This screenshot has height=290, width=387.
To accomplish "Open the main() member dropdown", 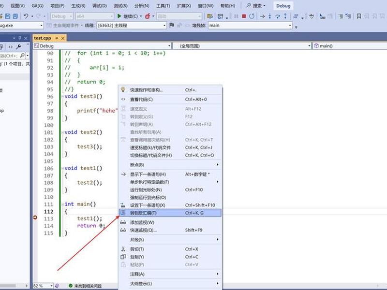I will [x=349, y=46].
